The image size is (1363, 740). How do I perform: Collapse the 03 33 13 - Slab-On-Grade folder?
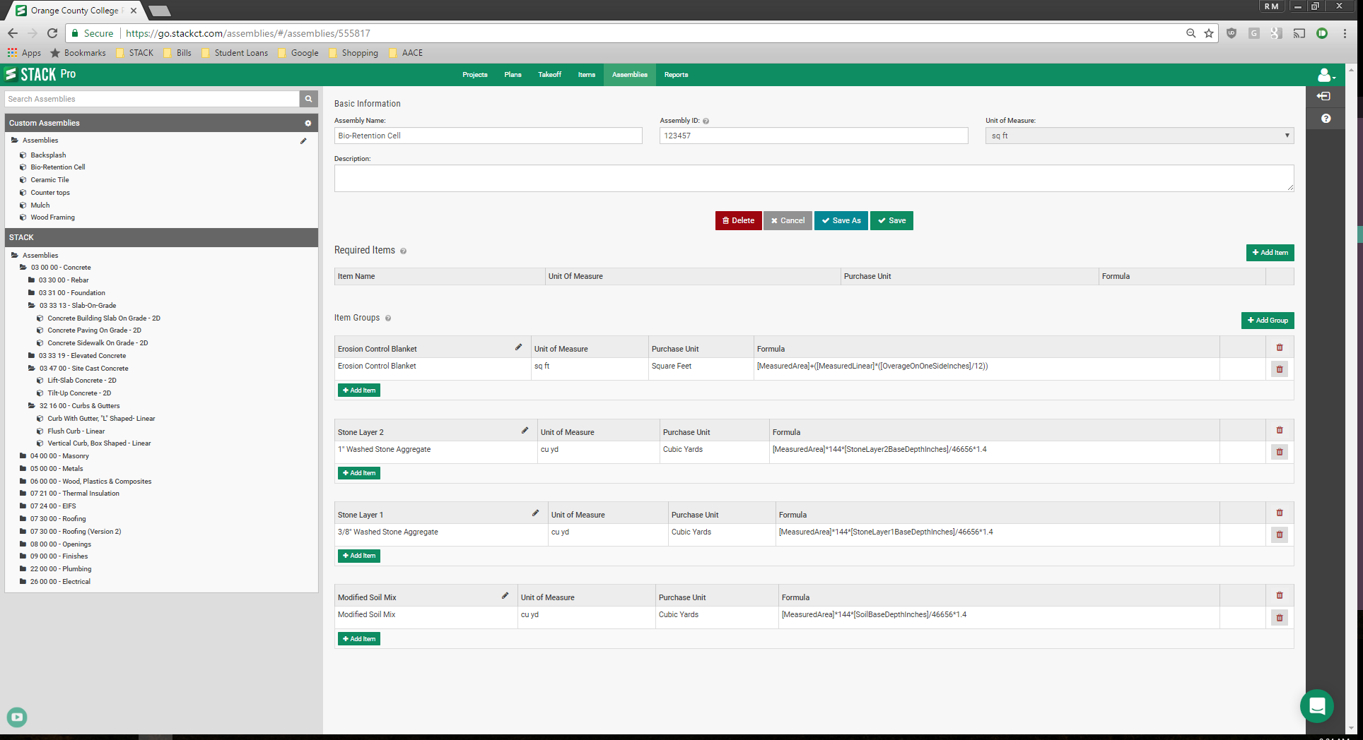32,306
